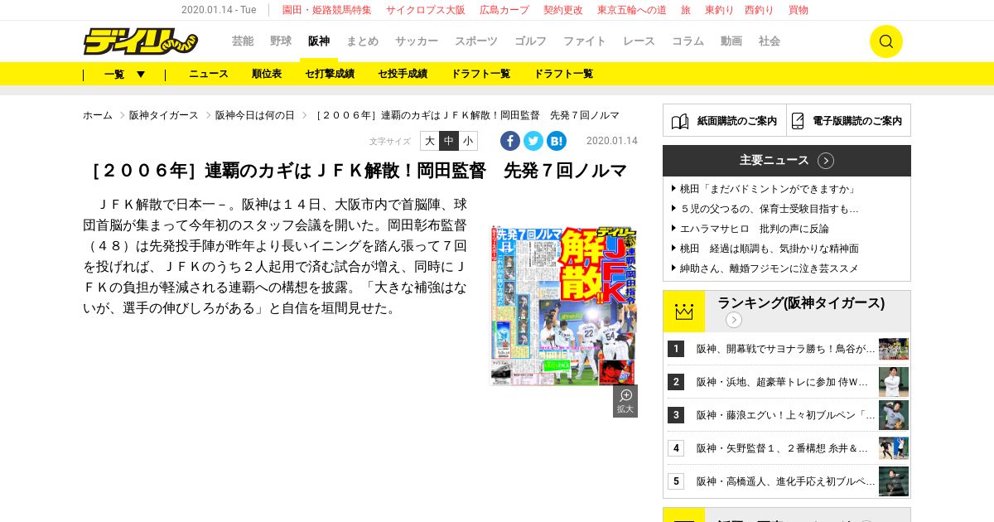Open ranking 5: 阪神・高橋遥人
Viewport: 994px width, 522px height.
coord(785,481)
